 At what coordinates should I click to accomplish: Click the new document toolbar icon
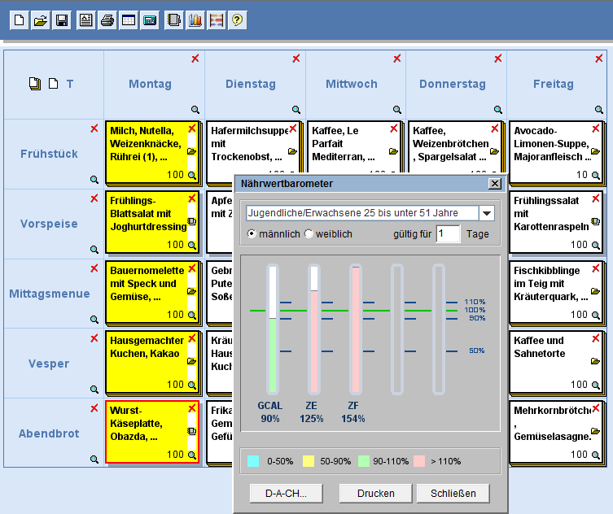(x=20, y=20)
